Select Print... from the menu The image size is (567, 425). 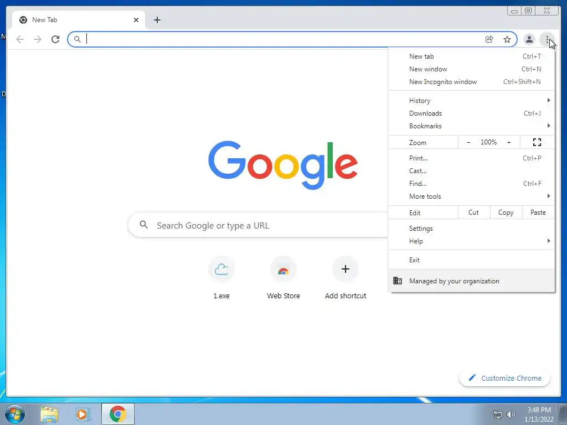tap(472, 158)
